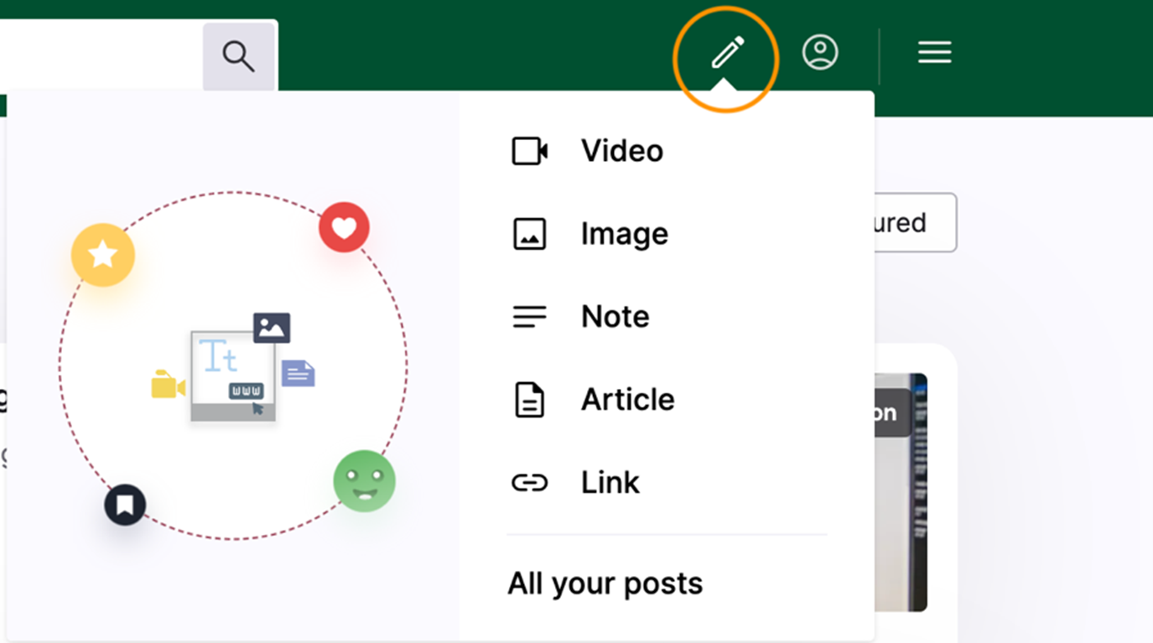Open the post thumbnail behind the menu
The image size is (1153, 643).
901,492
